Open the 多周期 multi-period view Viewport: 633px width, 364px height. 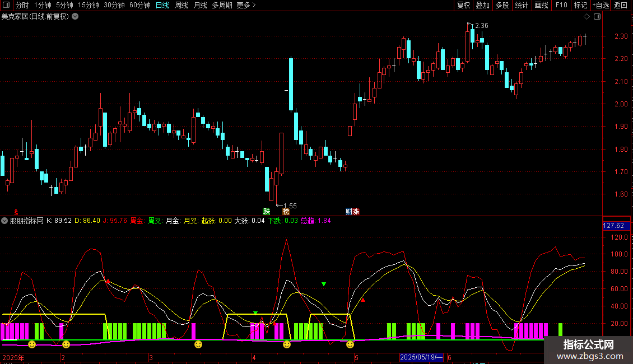[x=222, y=5]
